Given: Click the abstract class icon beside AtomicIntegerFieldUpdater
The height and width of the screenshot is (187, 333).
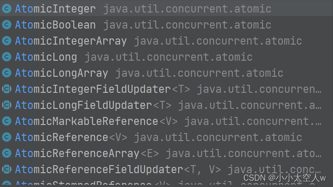Looking at the screenshot, I should 7,89.
